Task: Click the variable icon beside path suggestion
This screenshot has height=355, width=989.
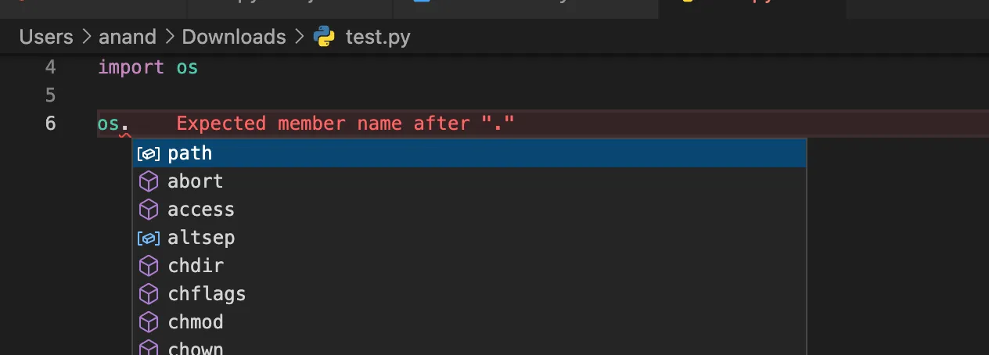Action: click(149, 154)
